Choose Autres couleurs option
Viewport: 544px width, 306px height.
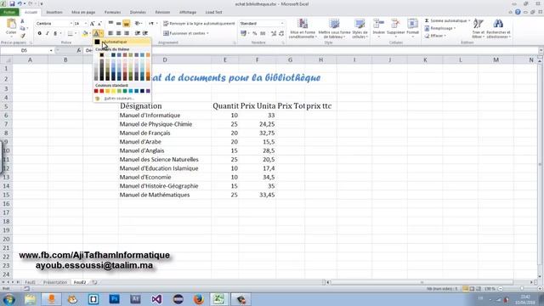pos(122,99)
